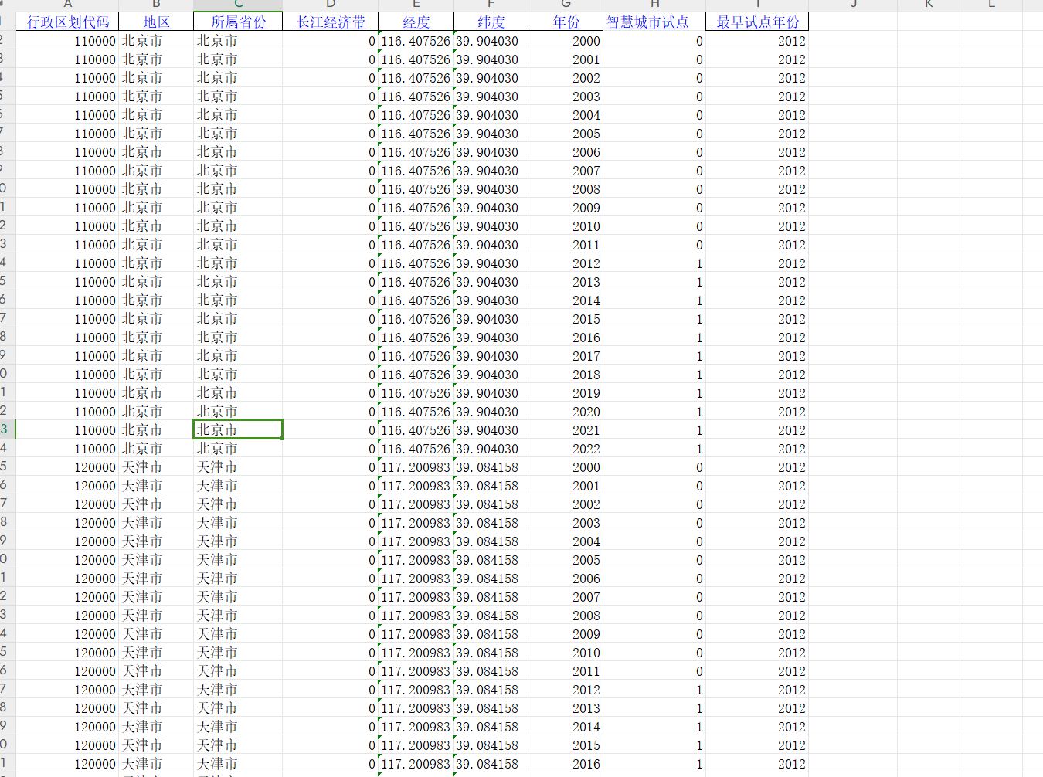Select column K header letter

pos(929,5)
